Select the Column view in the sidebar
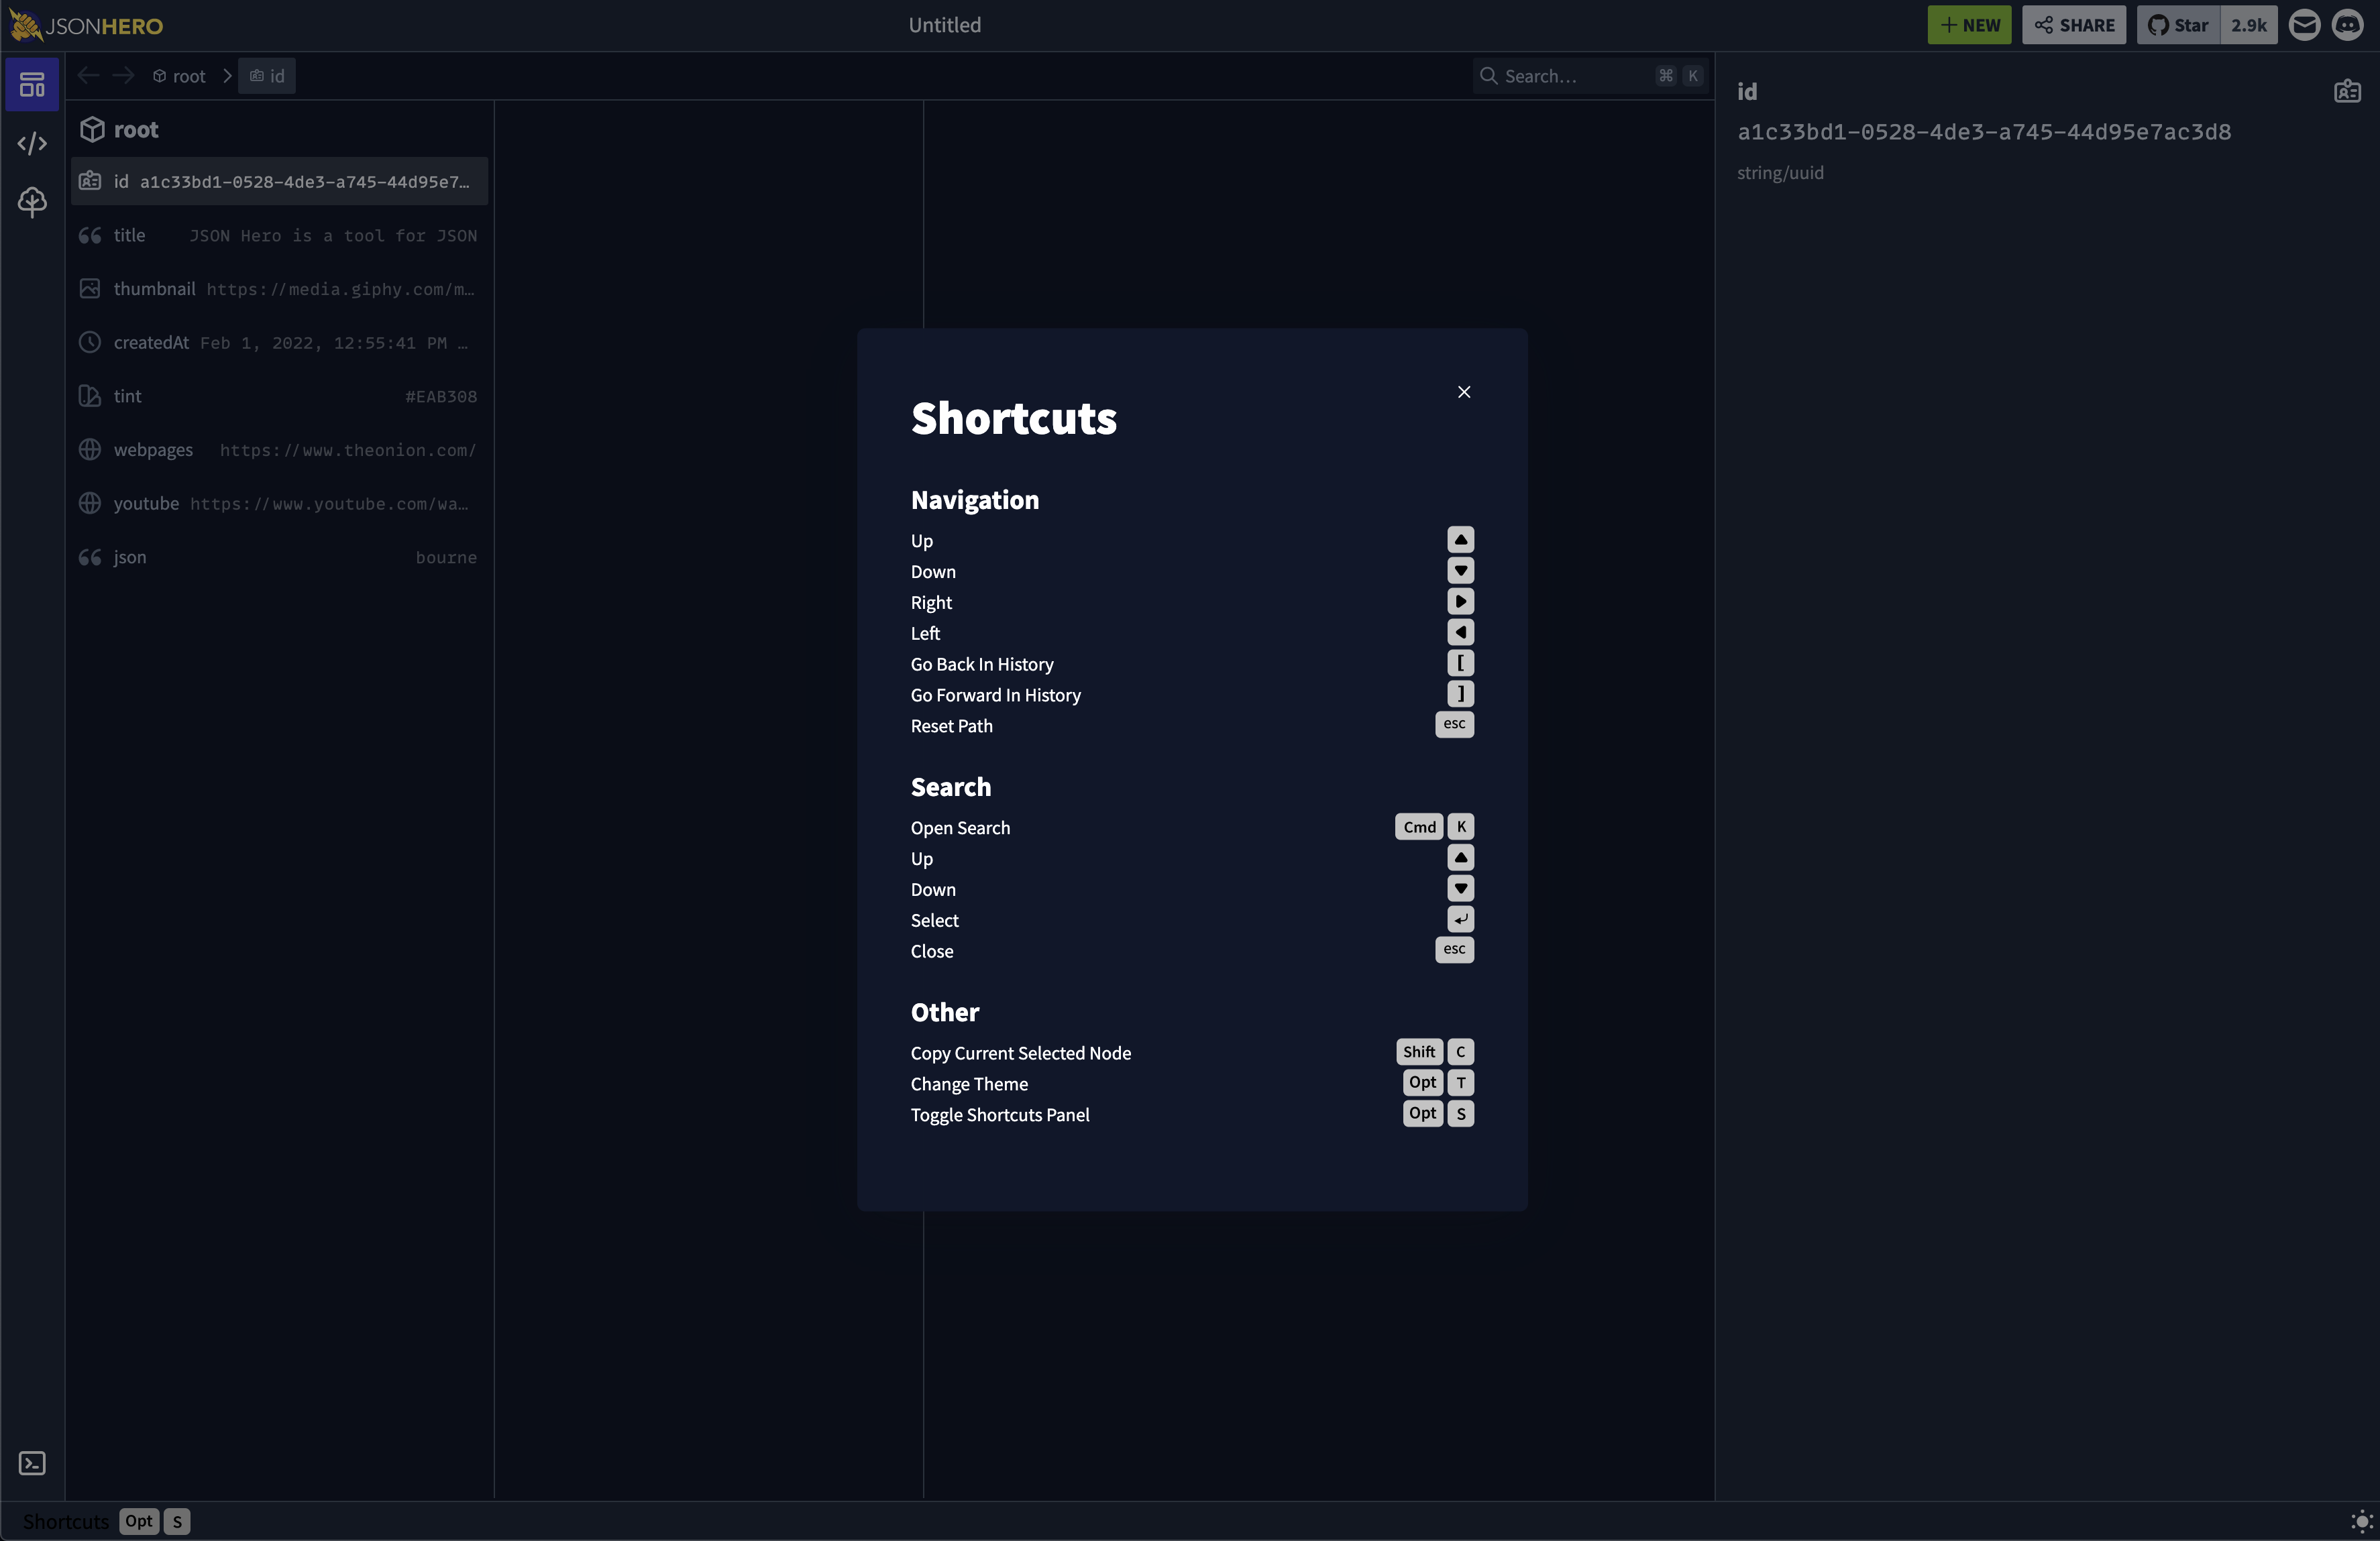 pyautogui.click(x=32, y=84)
